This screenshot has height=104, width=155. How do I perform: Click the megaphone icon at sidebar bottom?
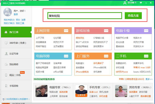pos(4,99)
